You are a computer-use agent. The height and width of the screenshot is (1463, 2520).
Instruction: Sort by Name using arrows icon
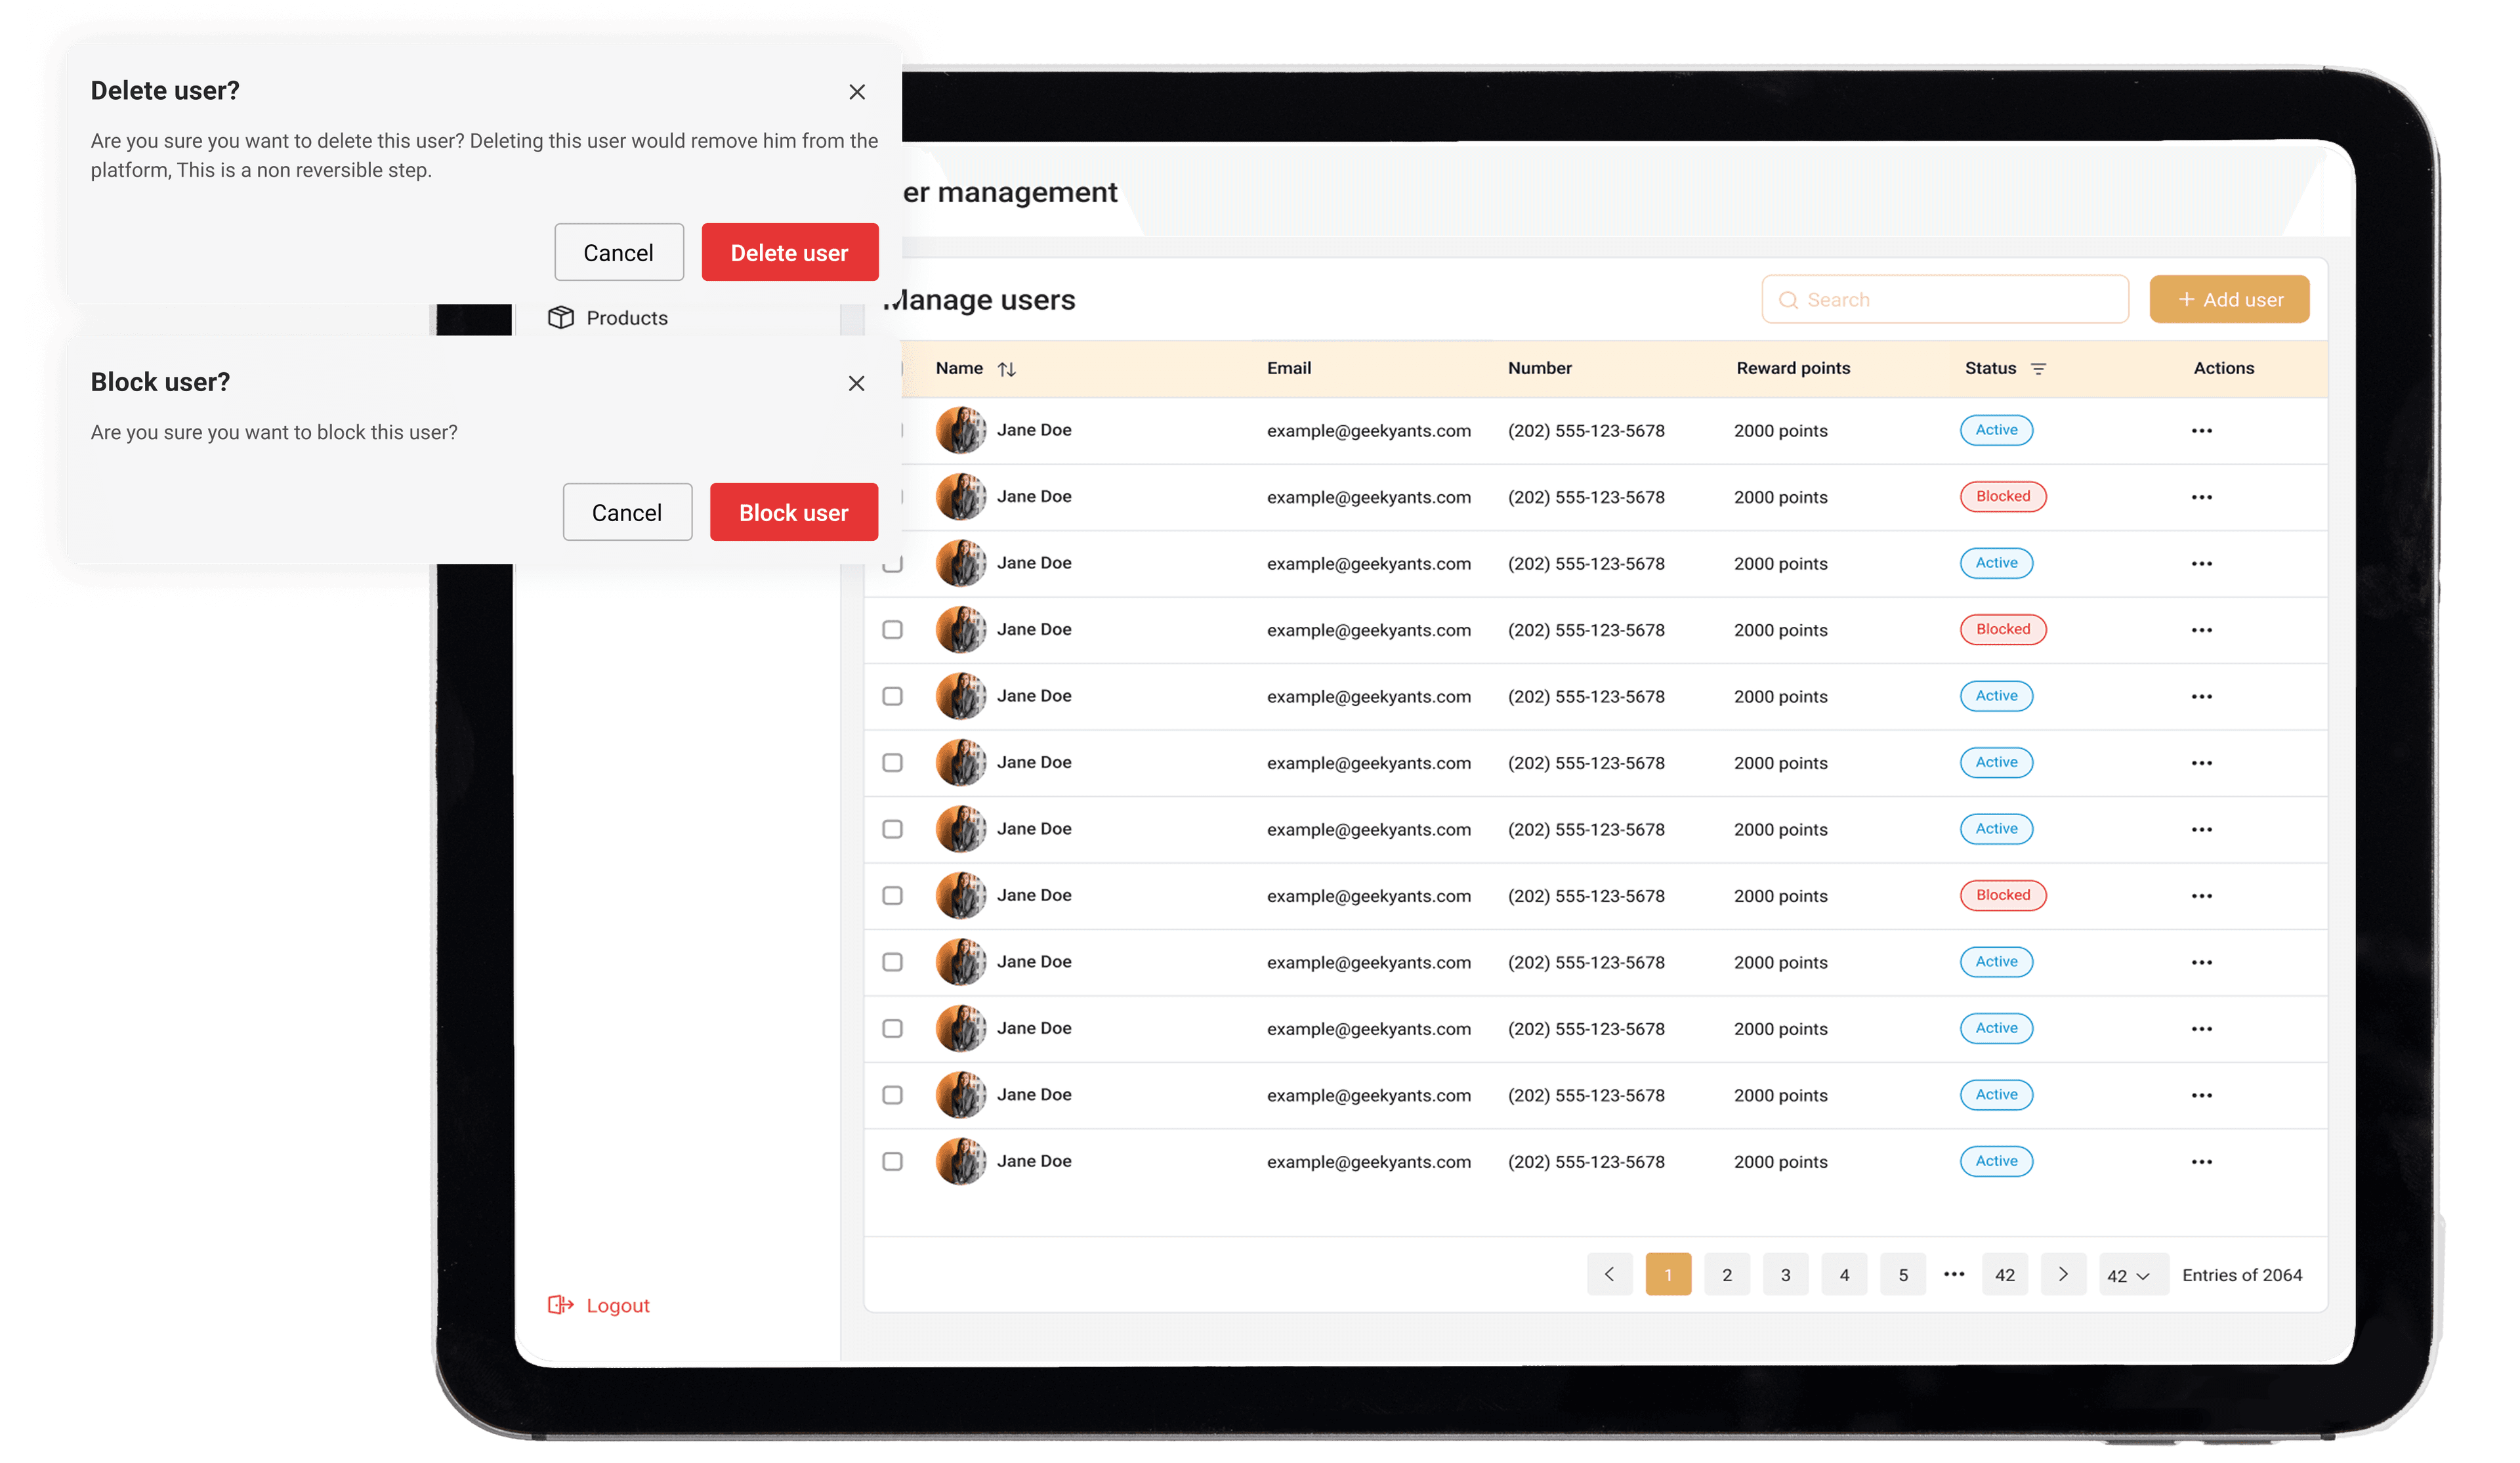[x=1007, y=369]
